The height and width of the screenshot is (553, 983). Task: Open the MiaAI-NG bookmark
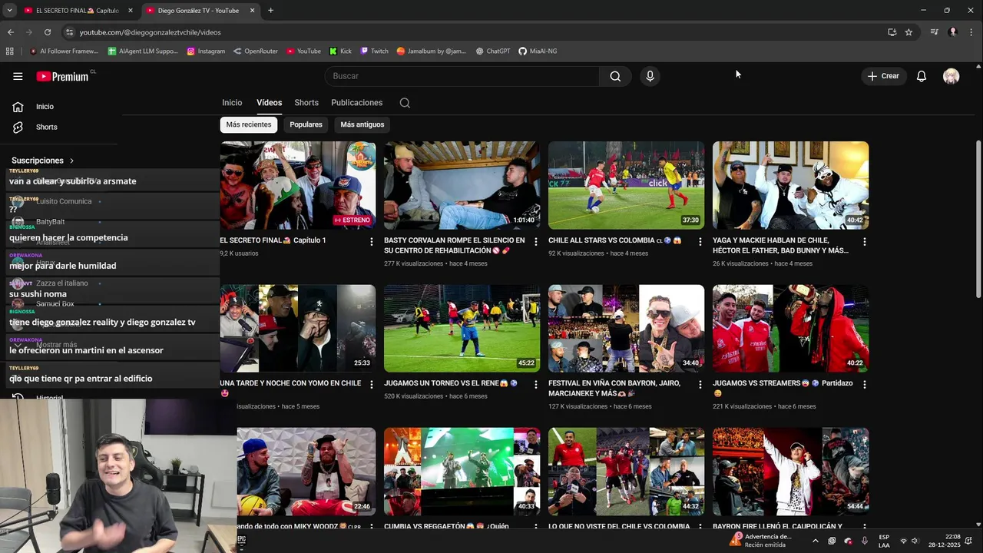pyautogui.click(x=538, y=51)
